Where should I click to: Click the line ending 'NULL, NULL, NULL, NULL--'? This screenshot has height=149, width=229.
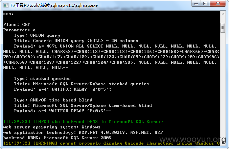click(36, 68)
